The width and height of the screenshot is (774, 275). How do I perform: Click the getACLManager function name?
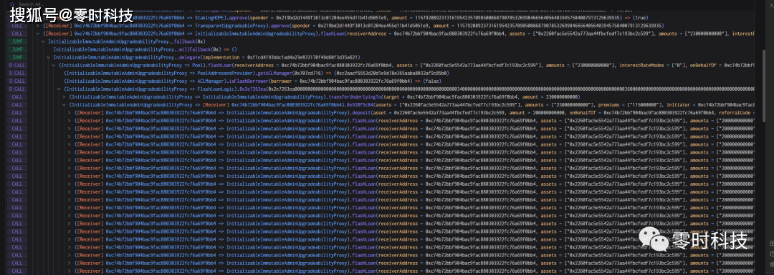coord(275,73)
